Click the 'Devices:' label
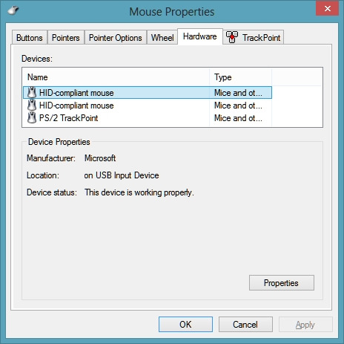The width and height of the screenshot is (344, 344). [37, 59]
